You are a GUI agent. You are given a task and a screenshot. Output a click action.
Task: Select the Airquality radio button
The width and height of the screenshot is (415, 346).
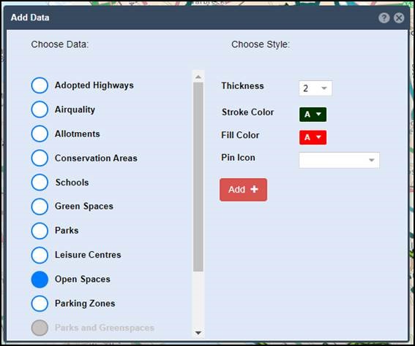(x=40, y=109)
